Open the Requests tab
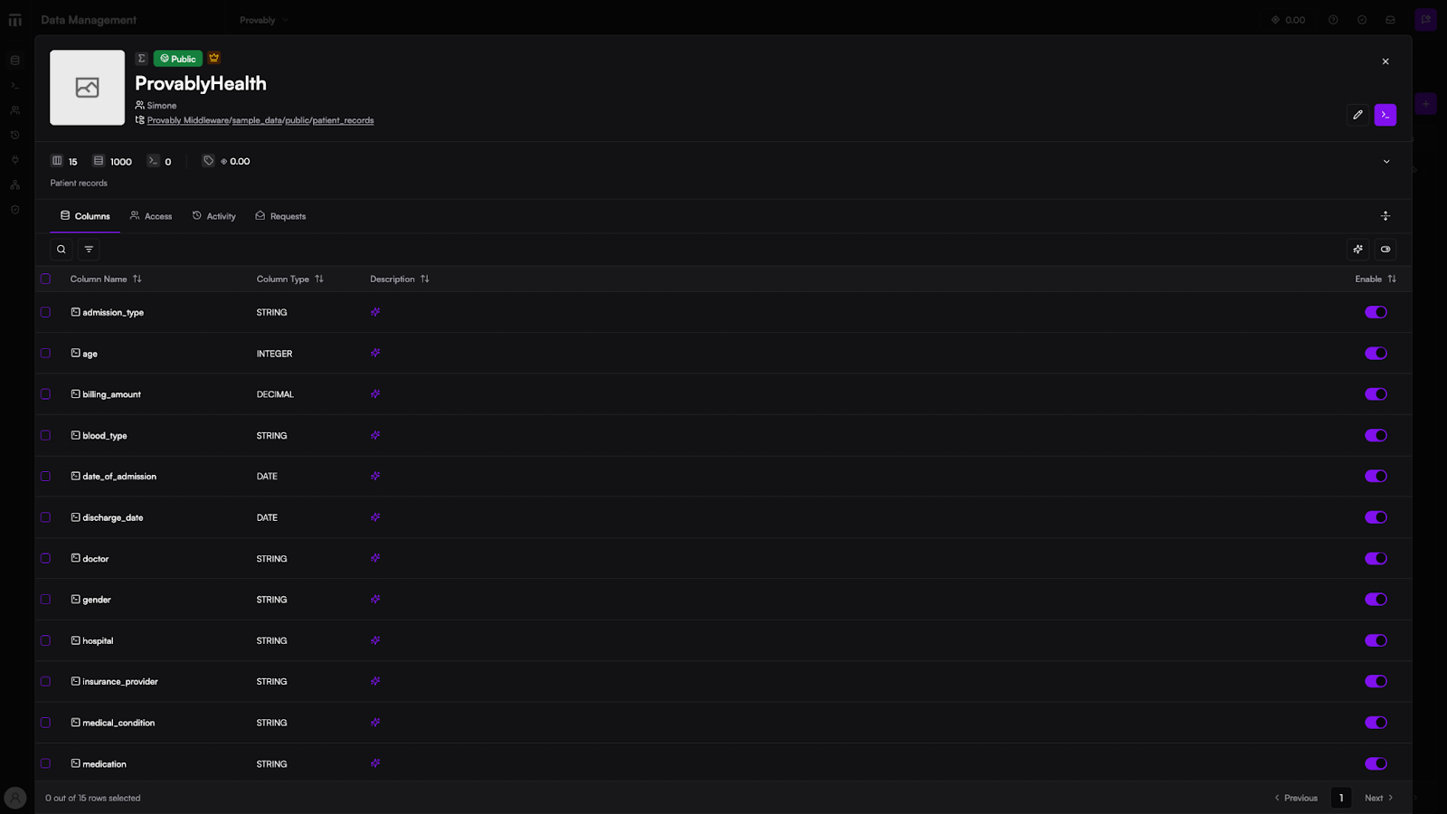 (x=280, y=216)
